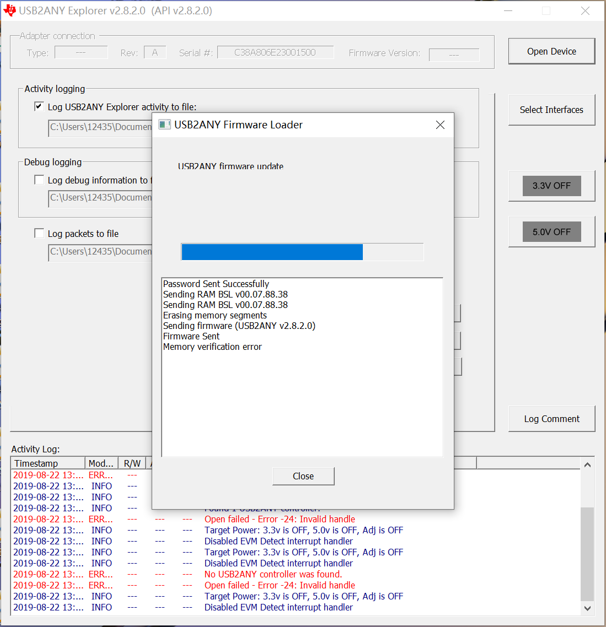Click the Log Comment button
This screenshot has width=606, height=627.
click(551, 419)
